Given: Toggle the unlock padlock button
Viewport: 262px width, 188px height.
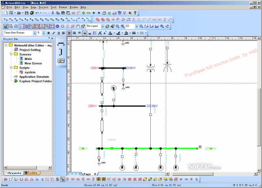Looking at the screenshot, I should click(62, 179).
